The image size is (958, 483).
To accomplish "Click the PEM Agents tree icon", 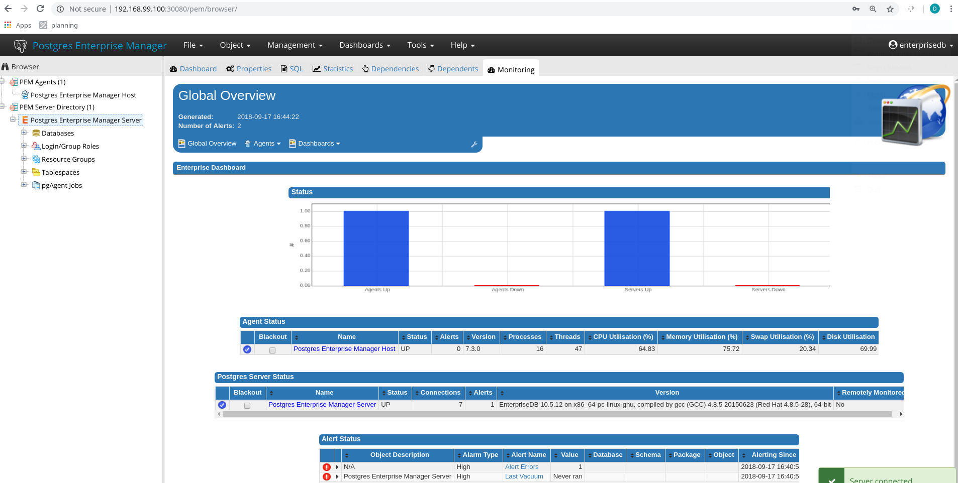I will tap(14, 82).
